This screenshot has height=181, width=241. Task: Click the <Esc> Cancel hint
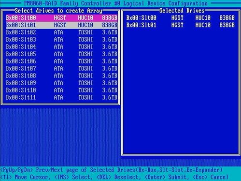pyautogui.click(x=211, y=177)
